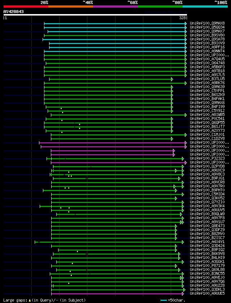Screen dimensions: 231x303
Task: Click the yellow gap marker under UniRef100_Q69L88 bar
Action: click(70, 271)
